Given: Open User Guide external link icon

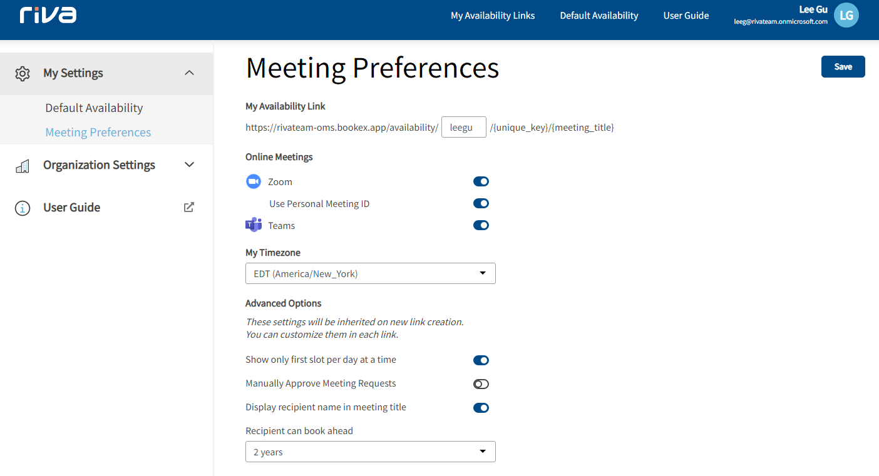Looking at the screenshot, I should pos(189,208).
